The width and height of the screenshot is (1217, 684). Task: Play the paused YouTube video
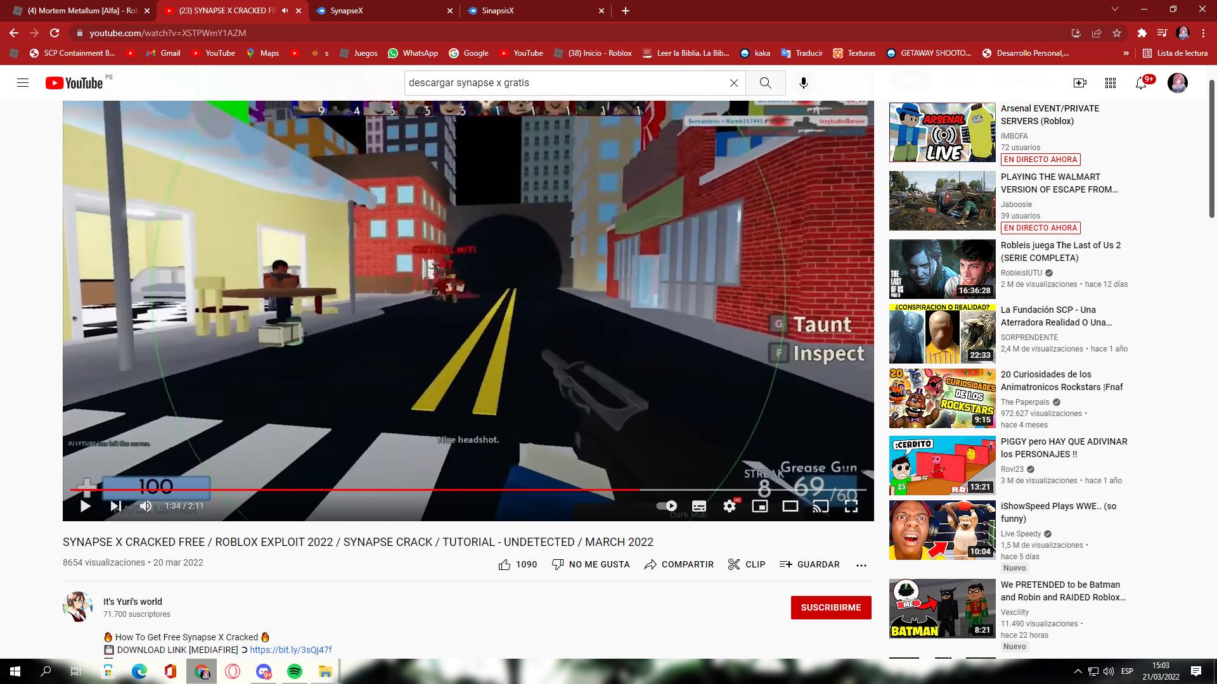coord(85,506)
